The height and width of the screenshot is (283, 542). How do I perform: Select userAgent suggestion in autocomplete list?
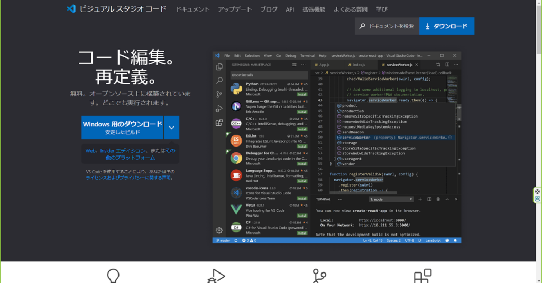(x=395, y=159)
